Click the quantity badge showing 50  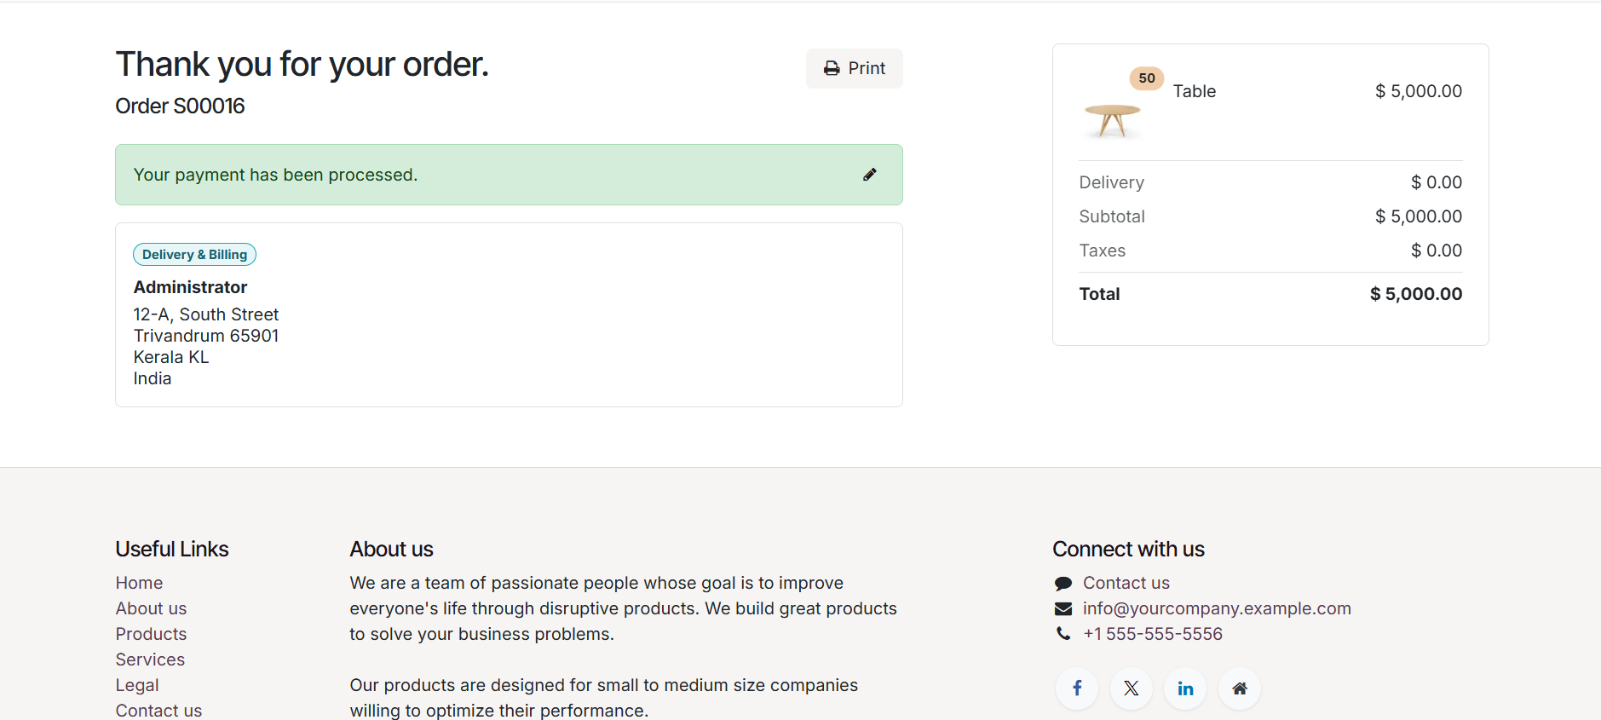pos(1147,78)
